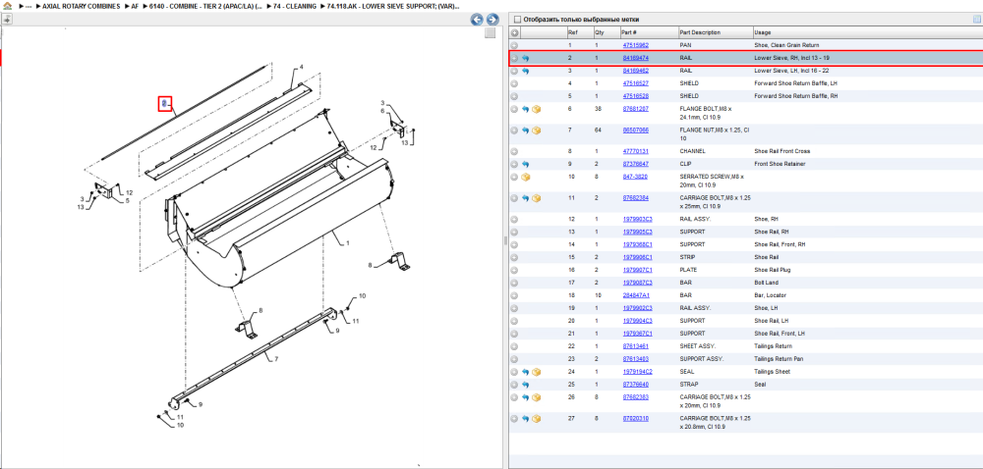Select 'Tailings Return Pan' usage cell
The width and height of the screenshot is (983, 469).
pyautogui.click(x=778, y=359)
